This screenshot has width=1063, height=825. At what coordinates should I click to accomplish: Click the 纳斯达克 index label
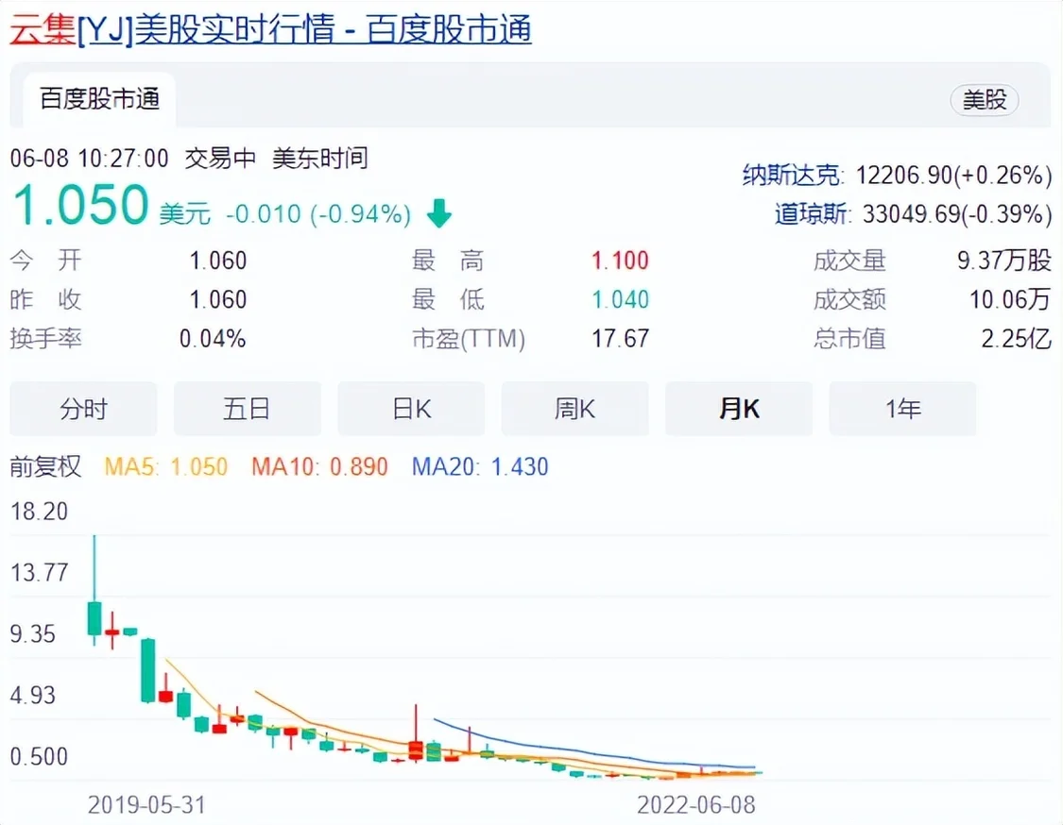793,176
